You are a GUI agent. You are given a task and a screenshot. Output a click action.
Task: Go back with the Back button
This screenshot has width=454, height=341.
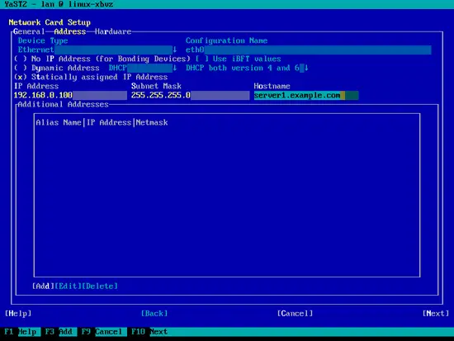154,314
